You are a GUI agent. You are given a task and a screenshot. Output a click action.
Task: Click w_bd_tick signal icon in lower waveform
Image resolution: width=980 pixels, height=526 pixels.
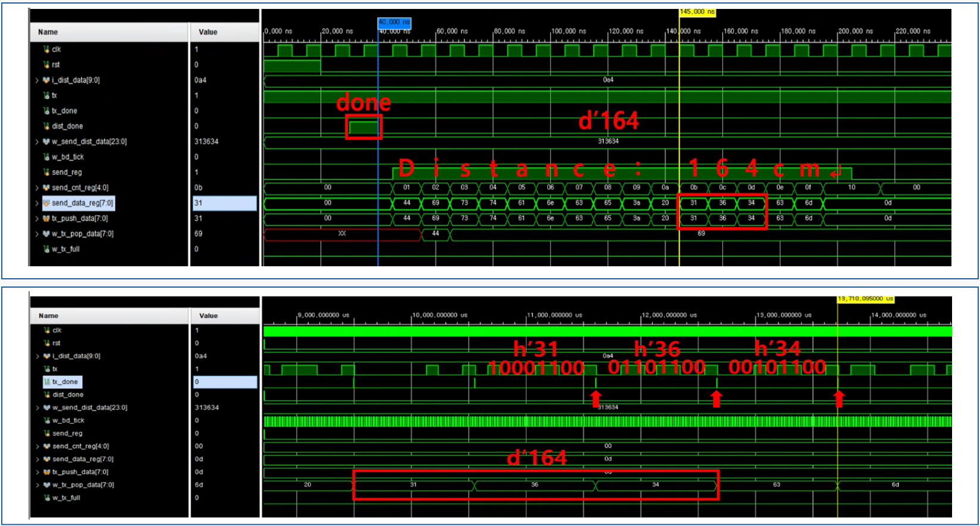click(47, 420)
